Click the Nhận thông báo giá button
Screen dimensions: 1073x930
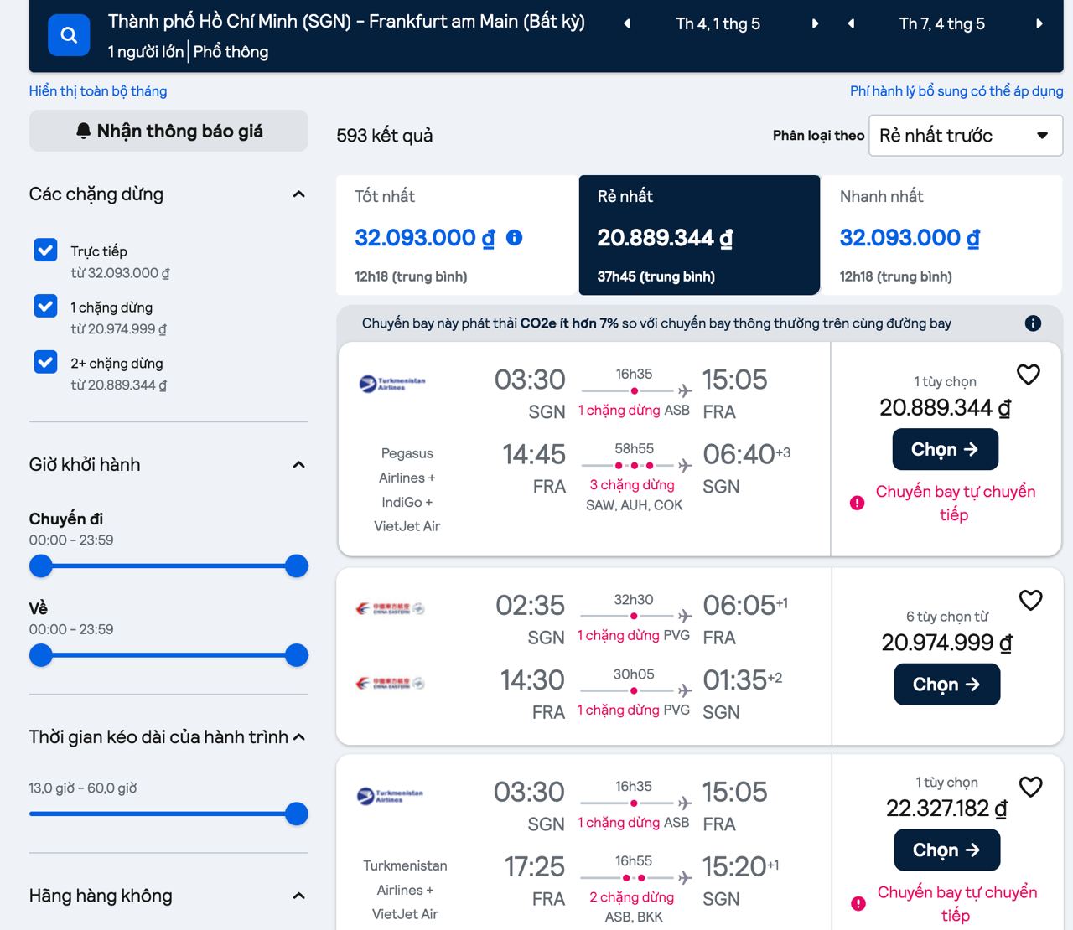coord(168,132)
